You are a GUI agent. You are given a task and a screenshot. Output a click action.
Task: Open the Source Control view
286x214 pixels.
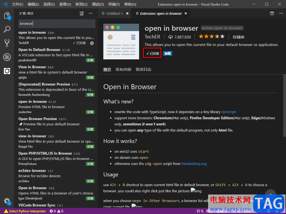pos(7,43)
